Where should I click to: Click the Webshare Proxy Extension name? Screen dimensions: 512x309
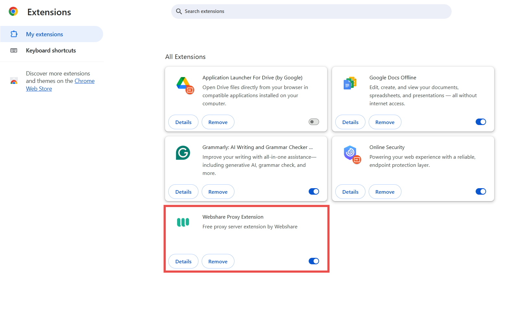(233, 217)
